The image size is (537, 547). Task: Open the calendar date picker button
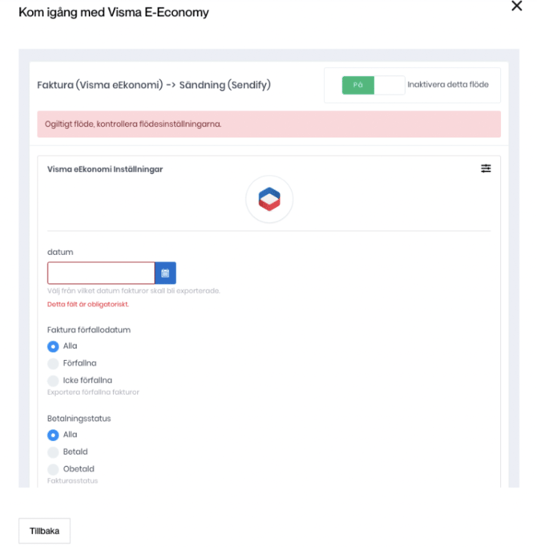click(165, 273)
